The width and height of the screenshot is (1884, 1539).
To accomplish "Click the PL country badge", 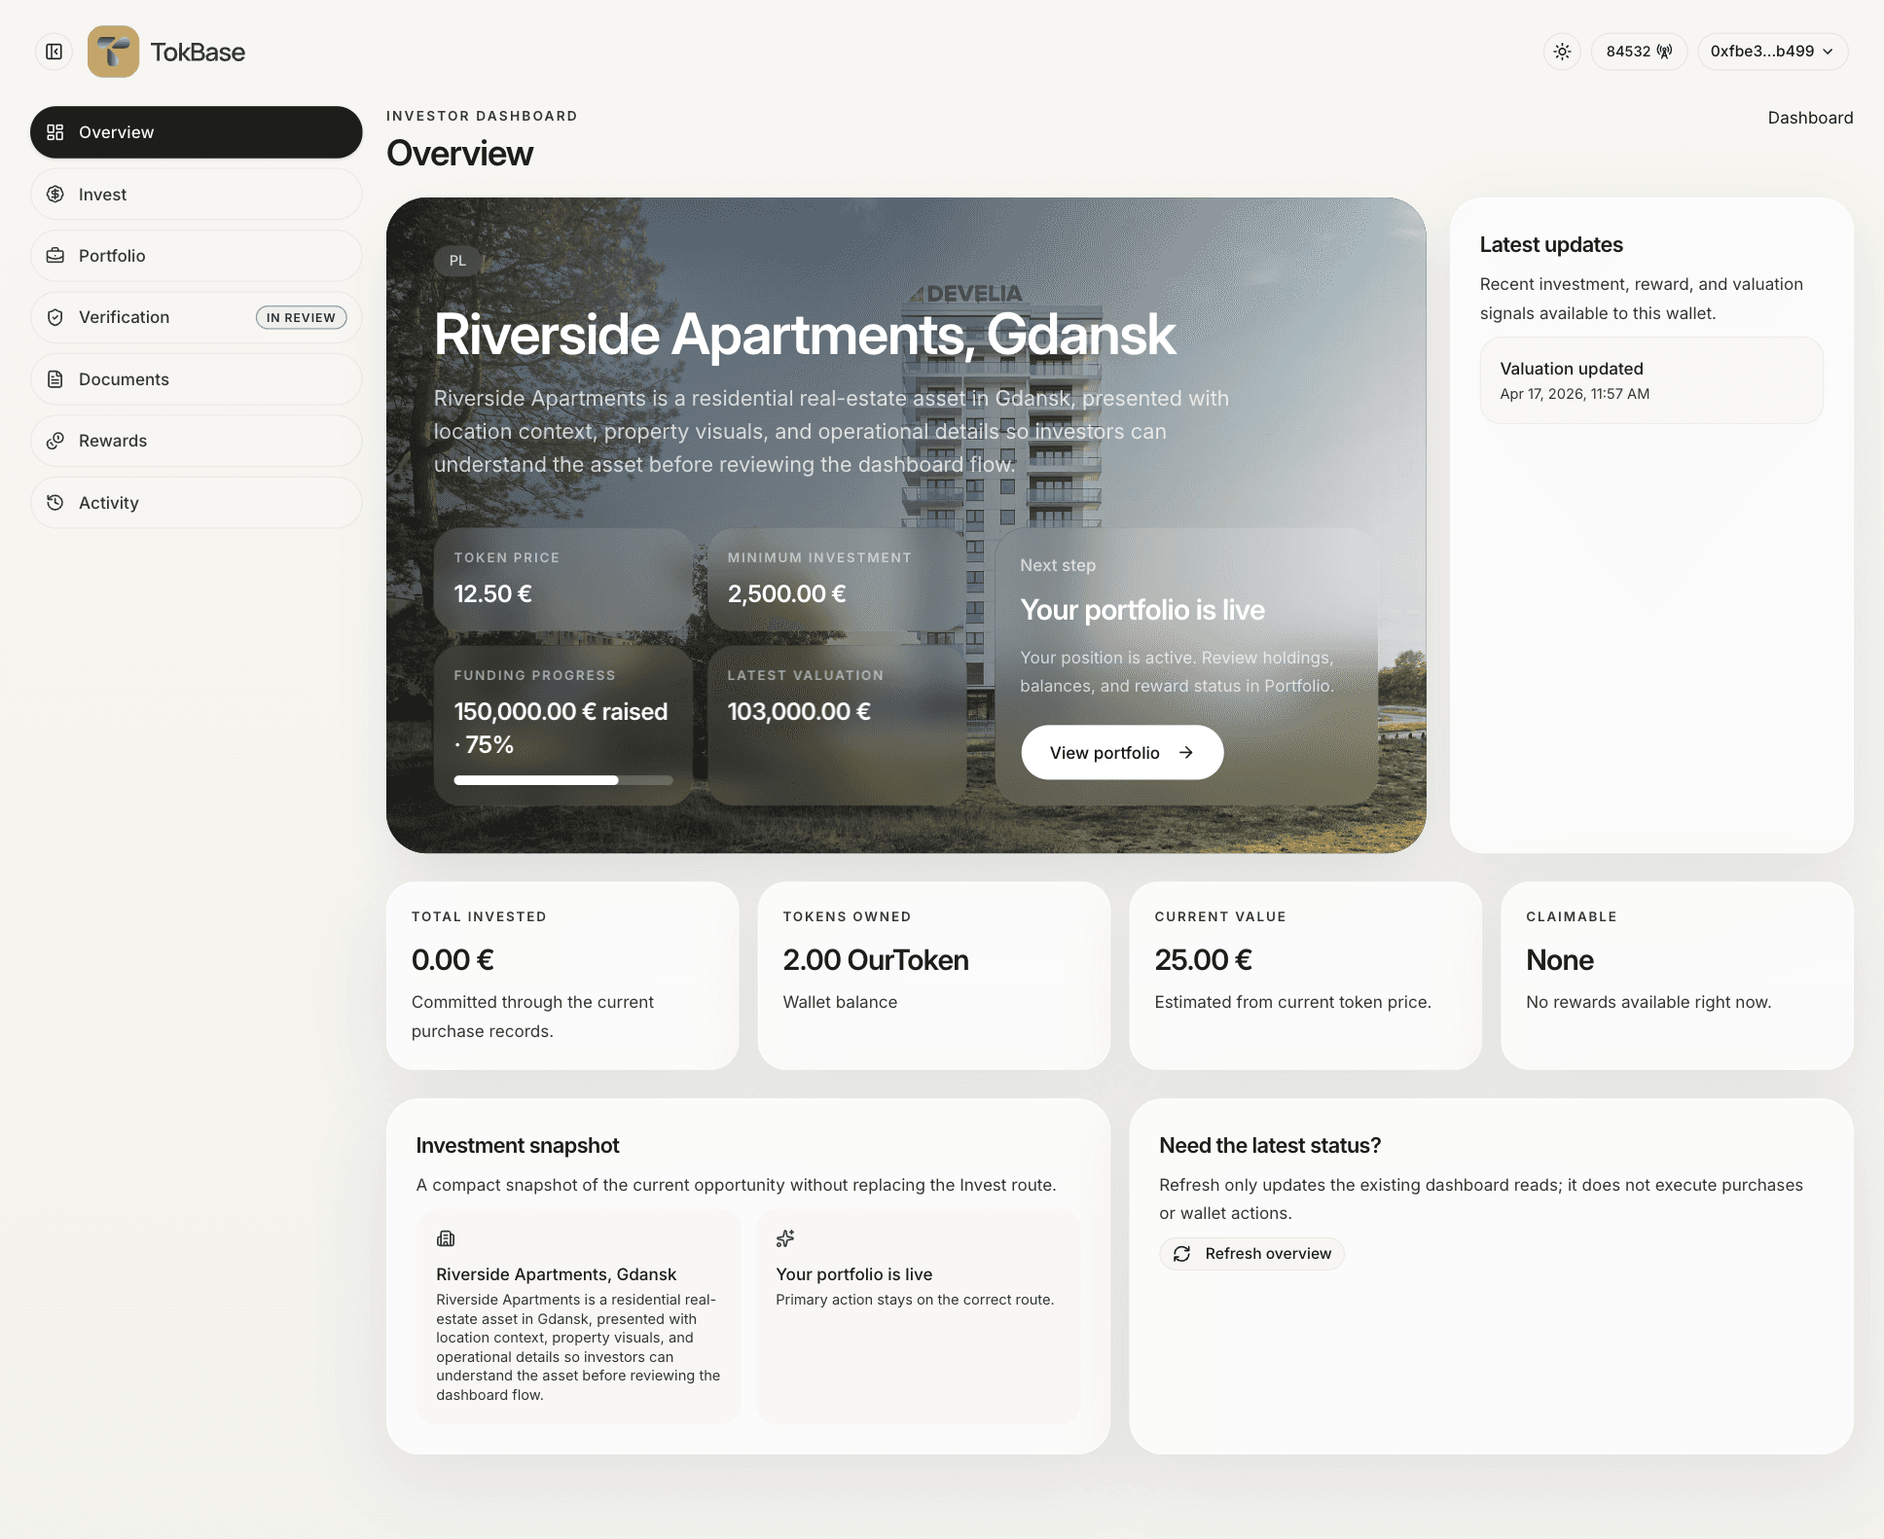I will point(457,261).
